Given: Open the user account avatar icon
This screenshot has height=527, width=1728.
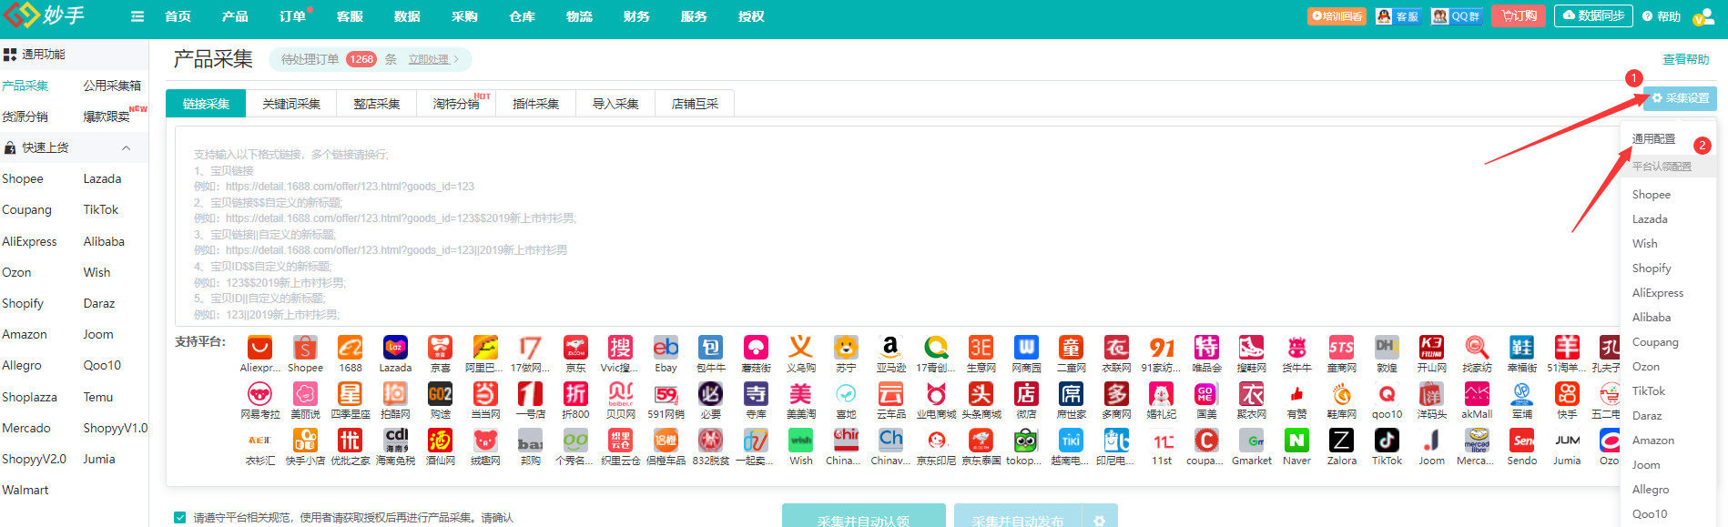Looking at the screenshot, I should [x=1703, y=16].
